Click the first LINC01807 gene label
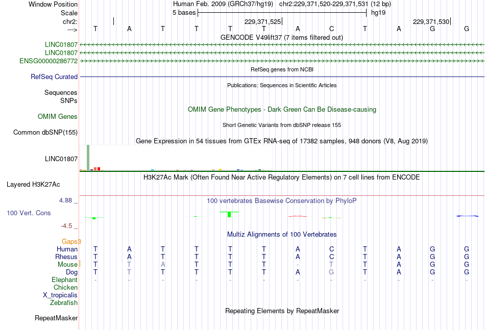485x330 pixels. tap(61, 44)
